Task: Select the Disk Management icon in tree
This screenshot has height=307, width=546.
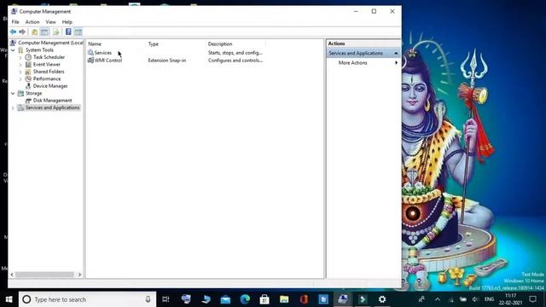Action: (x=28, y=101)
